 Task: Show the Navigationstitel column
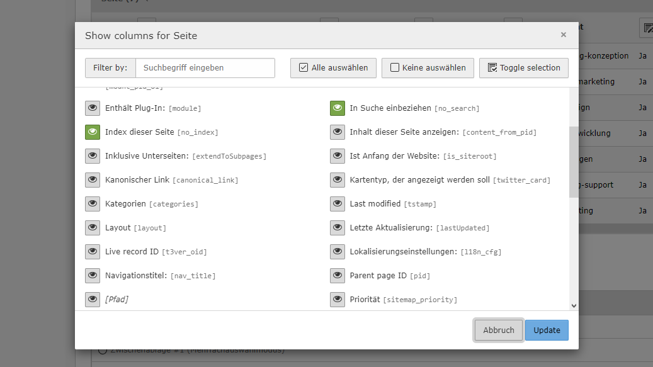tap(93, 275)
